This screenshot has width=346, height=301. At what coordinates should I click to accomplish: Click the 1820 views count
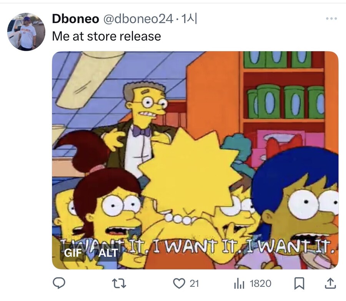[x=260, y=284]
